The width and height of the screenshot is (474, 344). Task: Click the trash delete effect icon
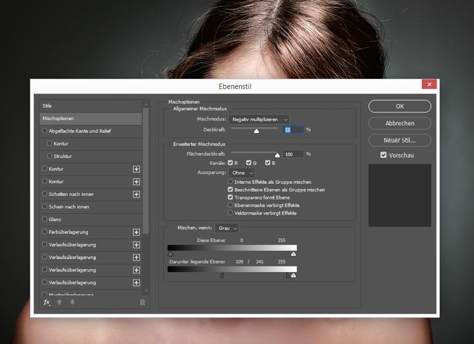143,302
